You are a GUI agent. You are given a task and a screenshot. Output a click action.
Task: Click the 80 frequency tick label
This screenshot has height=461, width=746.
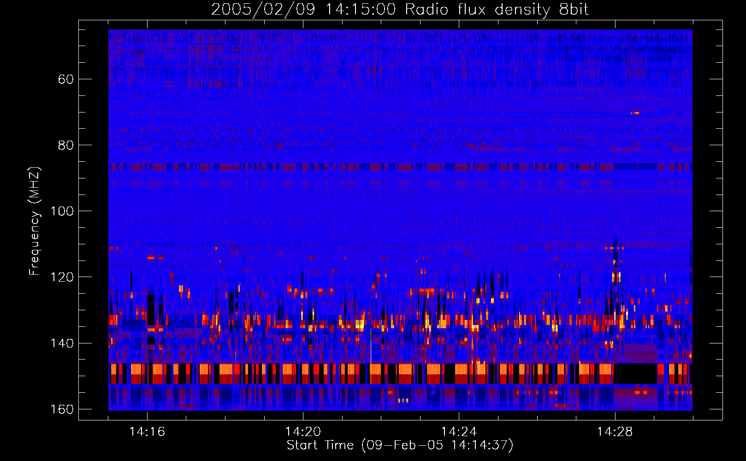coord(66,145)
